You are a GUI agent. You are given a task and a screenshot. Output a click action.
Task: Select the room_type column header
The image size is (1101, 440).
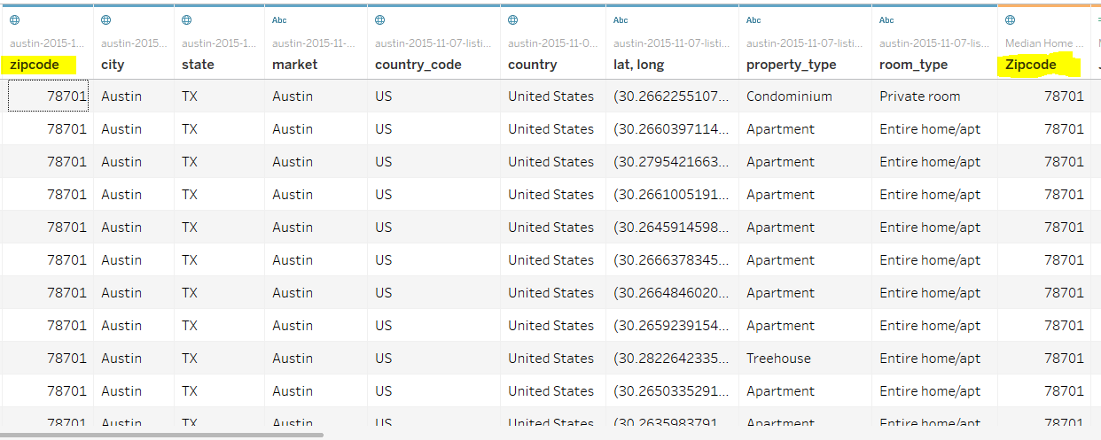(x=913, y=65)
